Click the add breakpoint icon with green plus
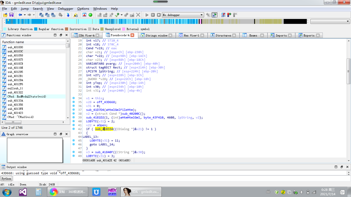 tap(229, 15)
